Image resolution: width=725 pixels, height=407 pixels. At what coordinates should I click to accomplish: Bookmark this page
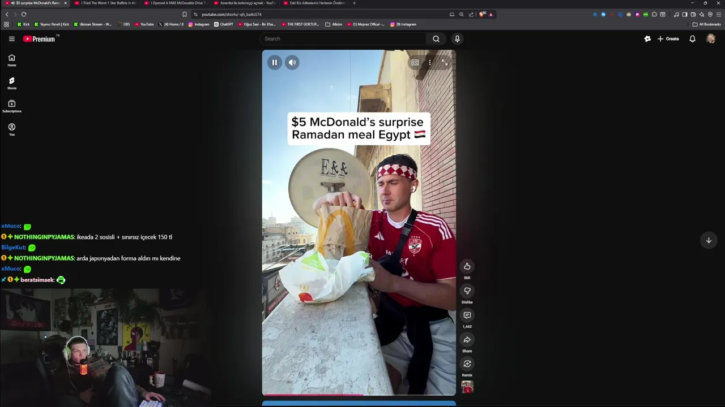pos(184,14)
